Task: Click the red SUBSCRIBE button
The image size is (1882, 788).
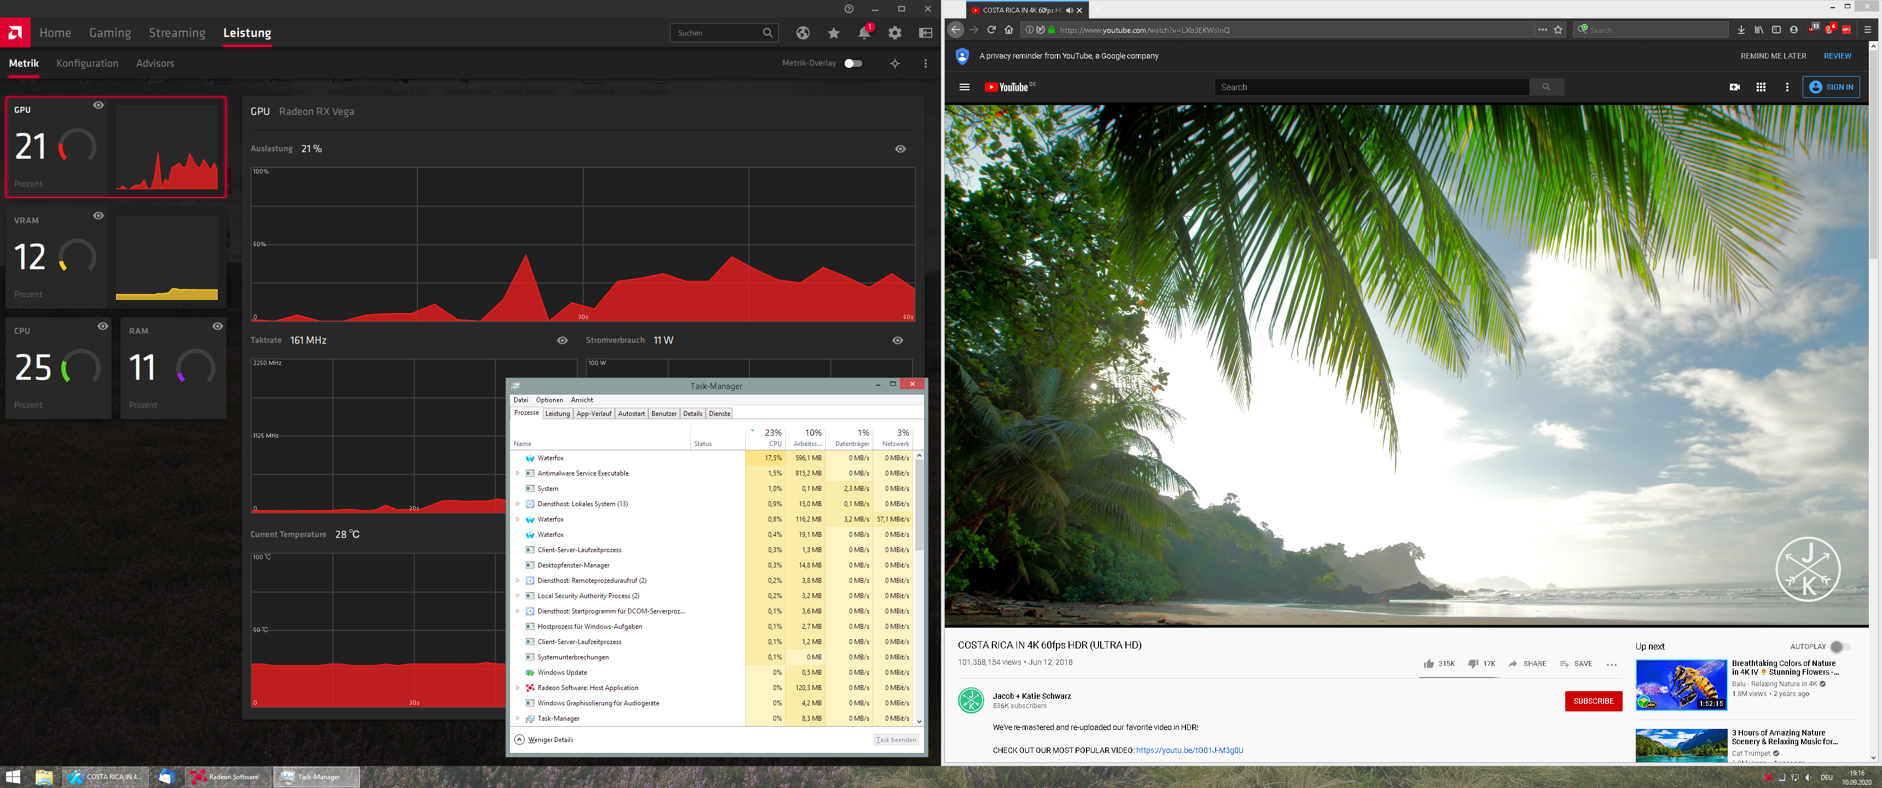Action: [x=1593, y=701]
